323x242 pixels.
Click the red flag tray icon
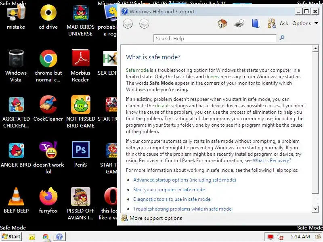(x=270, y=237)
